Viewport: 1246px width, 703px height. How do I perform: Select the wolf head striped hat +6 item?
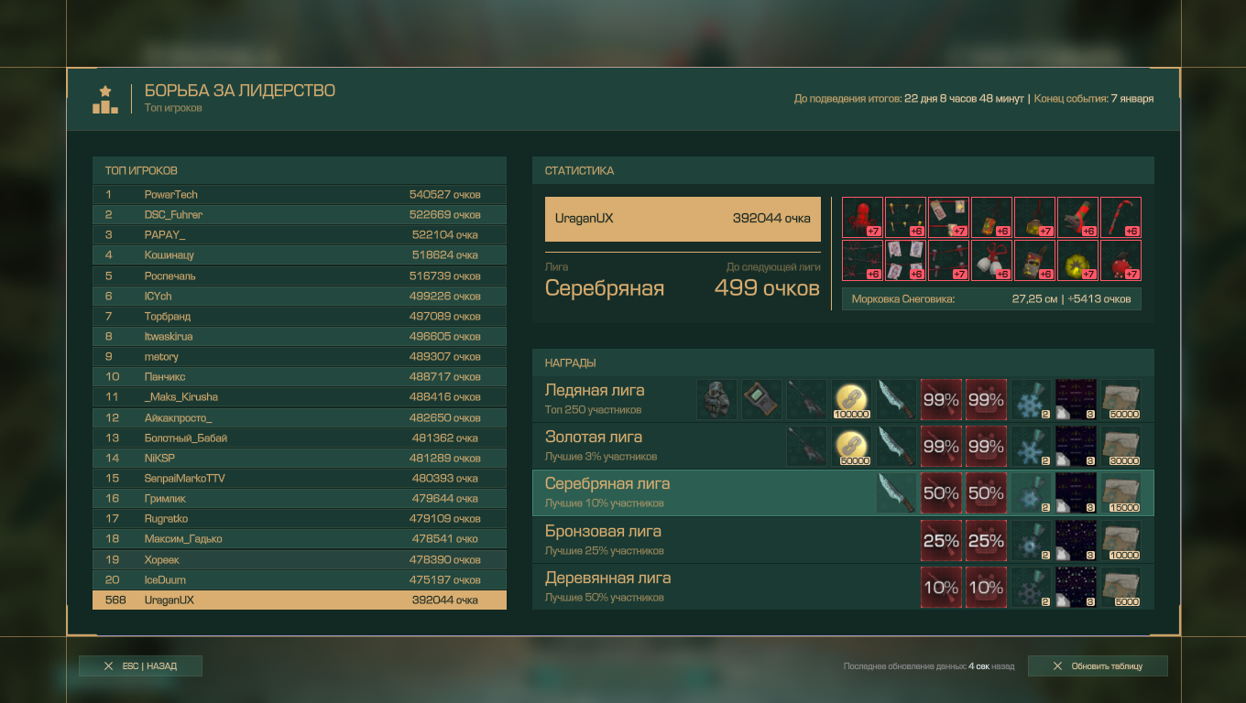(1077, 218)
